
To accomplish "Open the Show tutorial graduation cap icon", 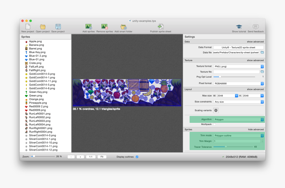I will click(x=239, y=27).
